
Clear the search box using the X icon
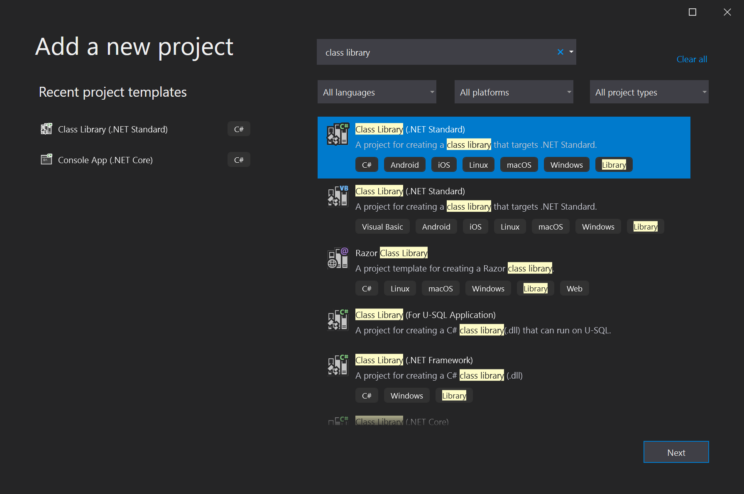click(x=560, y=52)
